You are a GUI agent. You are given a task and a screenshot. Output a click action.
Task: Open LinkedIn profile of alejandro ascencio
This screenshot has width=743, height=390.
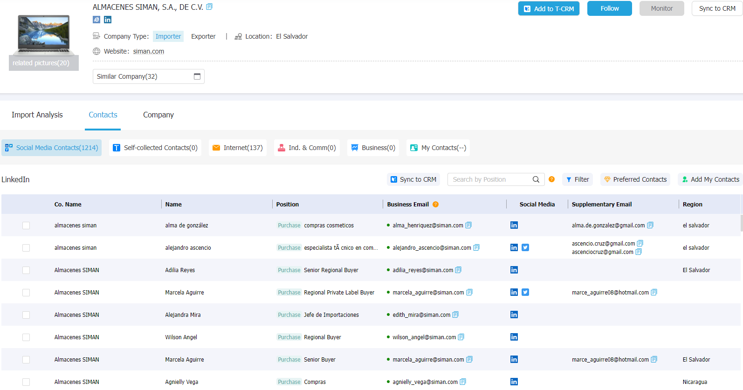pos(514,247)
